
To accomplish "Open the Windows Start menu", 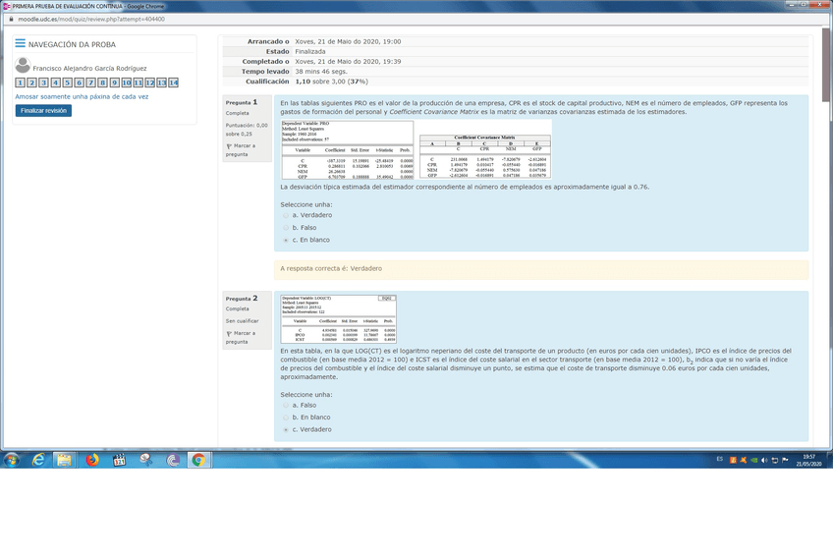I will point(12,459).
